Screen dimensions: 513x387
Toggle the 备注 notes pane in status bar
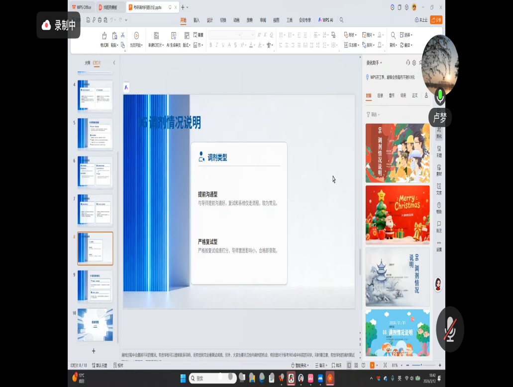pos(322,365)
